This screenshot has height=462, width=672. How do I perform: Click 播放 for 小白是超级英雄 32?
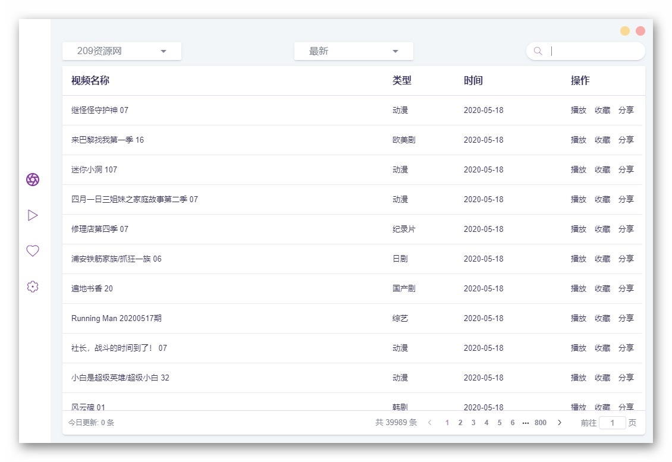click(578, 378)
